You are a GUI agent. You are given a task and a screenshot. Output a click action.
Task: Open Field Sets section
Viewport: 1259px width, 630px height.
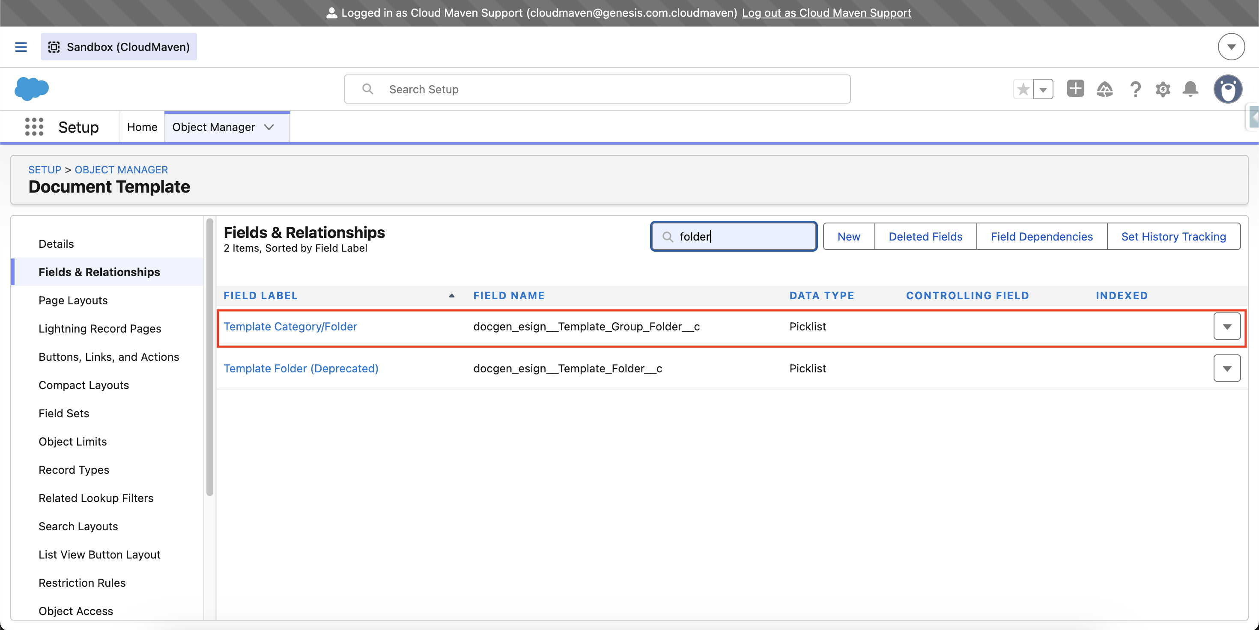point(64,413)
